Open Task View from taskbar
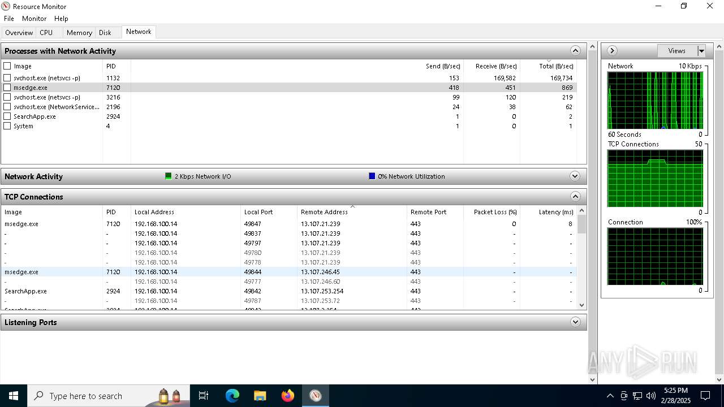The image size is (724, 407). (x=204, y=396)
